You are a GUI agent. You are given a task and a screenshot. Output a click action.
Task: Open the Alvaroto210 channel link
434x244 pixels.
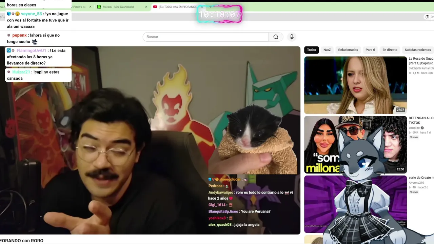click(x=416, y=183)
